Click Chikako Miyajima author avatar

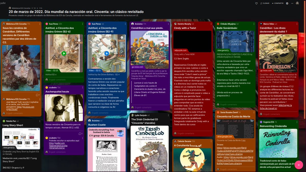pyautogui.click(x=218, y=24)
